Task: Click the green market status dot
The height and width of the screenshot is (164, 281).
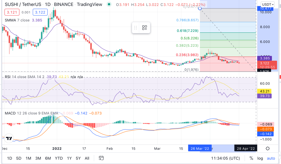Action: (x=109, y=4)
